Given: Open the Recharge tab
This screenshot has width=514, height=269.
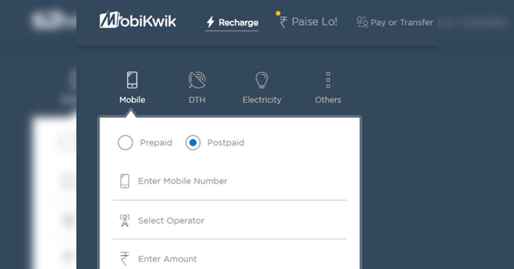Looking at the screenshot, I should pos(238,23).
